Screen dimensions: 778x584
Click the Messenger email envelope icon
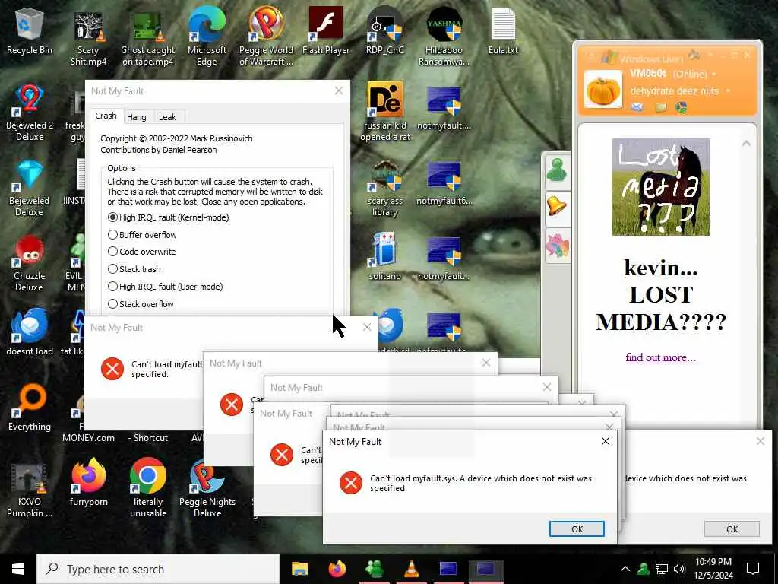[x=637, y=106]
